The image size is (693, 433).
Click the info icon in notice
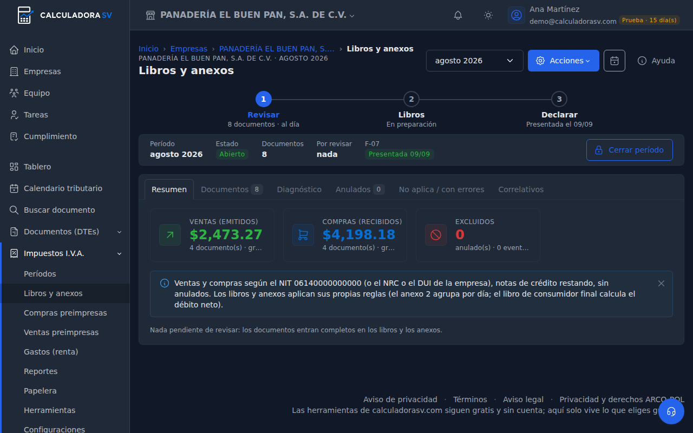pyautogui.click(x=165, y=283)
